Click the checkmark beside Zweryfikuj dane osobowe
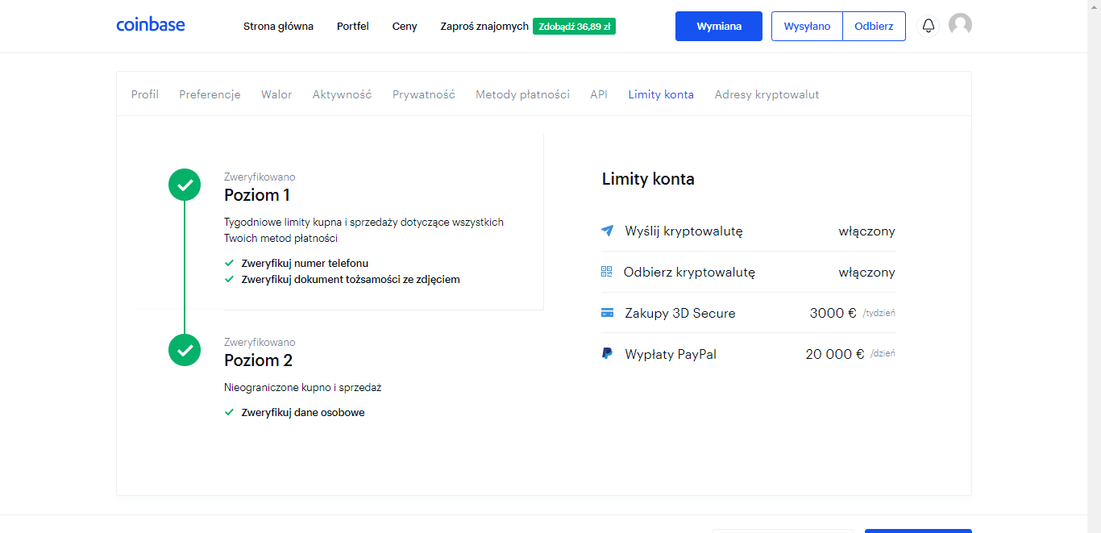Screen dimensions: 1101x533 230,412
